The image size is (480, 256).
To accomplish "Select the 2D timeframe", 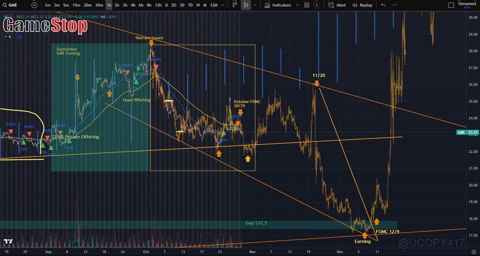I will click(x=174, y=5).
